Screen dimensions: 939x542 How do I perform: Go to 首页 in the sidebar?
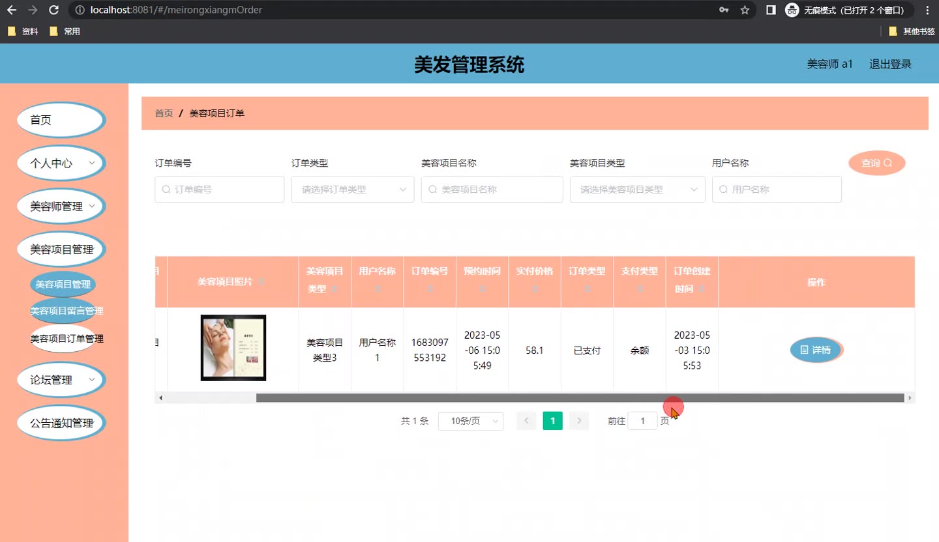point(60,120)
